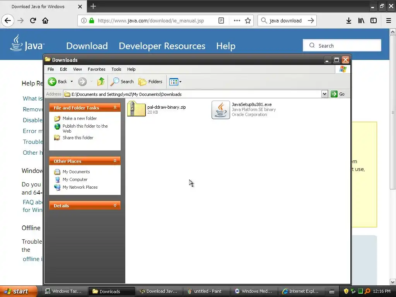Open Help menu in Downloads window
The width and height of the screenshot is (396, 297).
click(x=131, y=69)
